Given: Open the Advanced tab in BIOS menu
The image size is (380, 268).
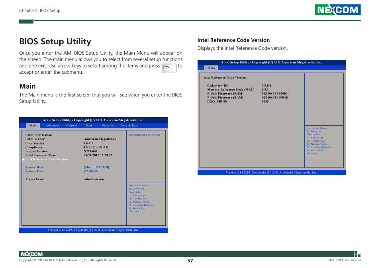Looking at the screenshot, I should tap(53, 125).
